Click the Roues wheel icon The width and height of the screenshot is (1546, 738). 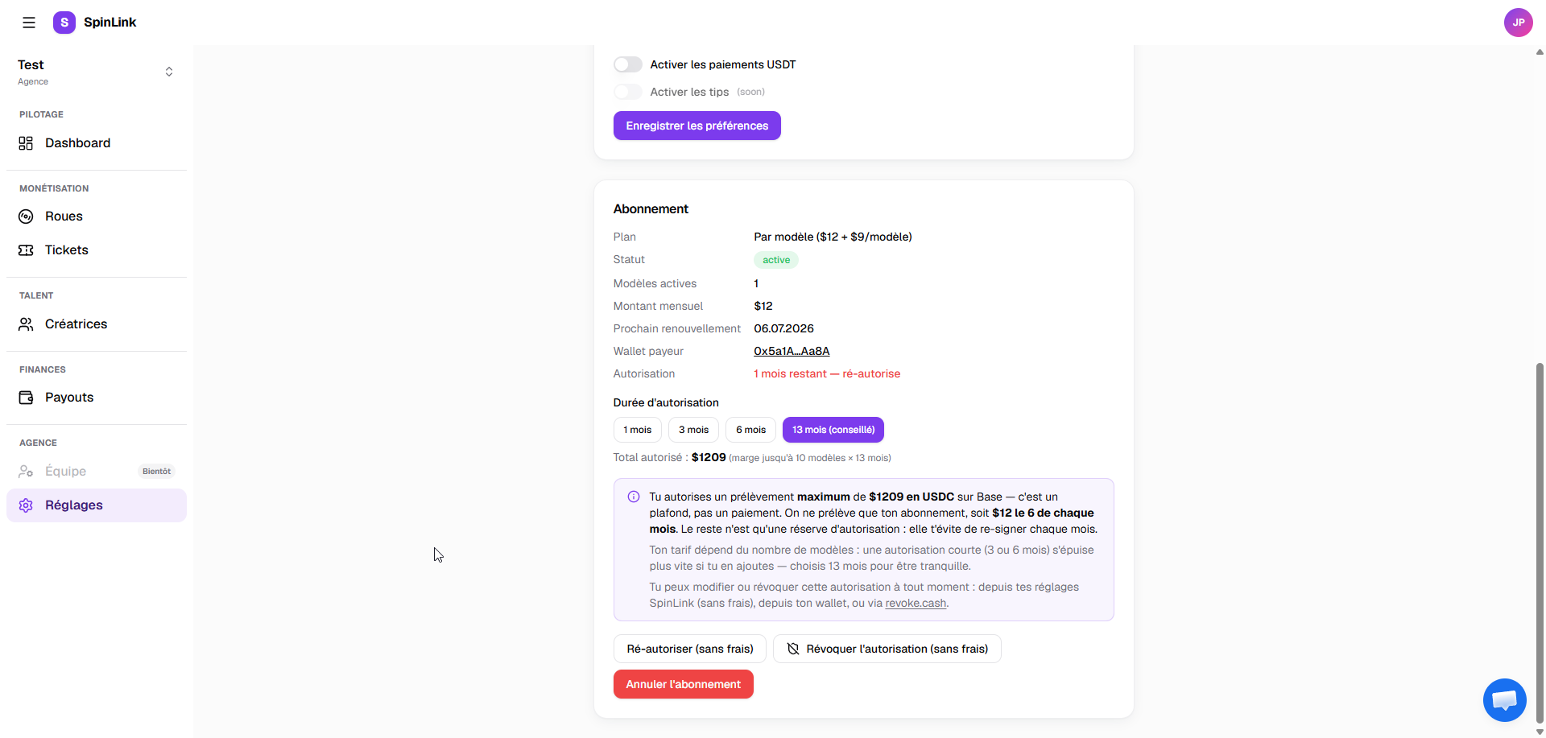click(26, 216)
